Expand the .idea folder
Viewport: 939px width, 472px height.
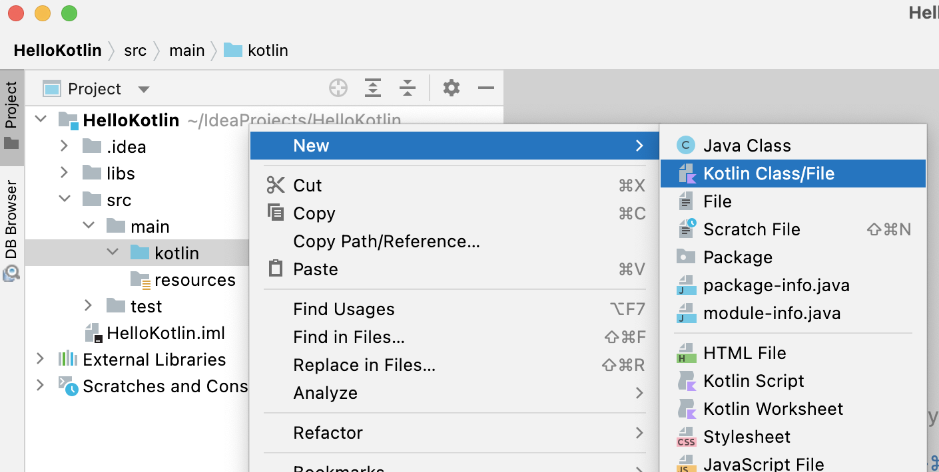click(64, 146)
